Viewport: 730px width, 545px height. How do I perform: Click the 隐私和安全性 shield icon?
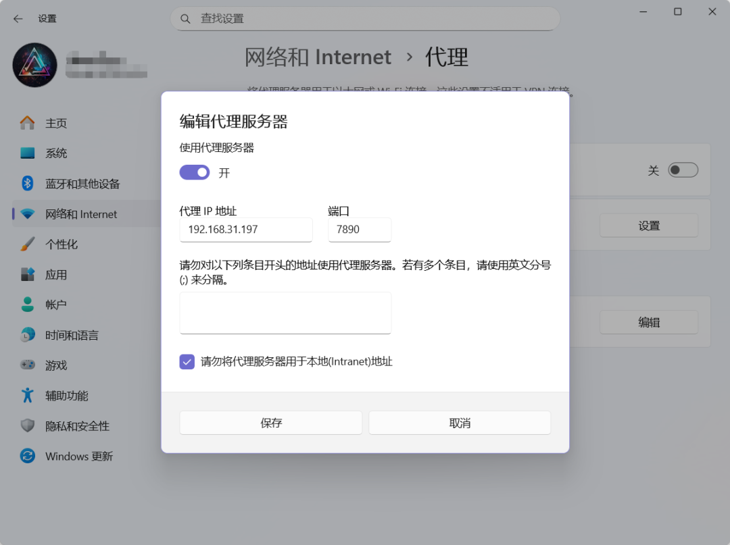(28, 425)
